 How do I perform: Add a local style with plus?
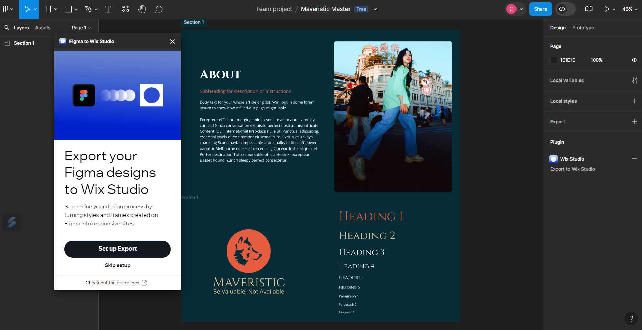point(635,101)
